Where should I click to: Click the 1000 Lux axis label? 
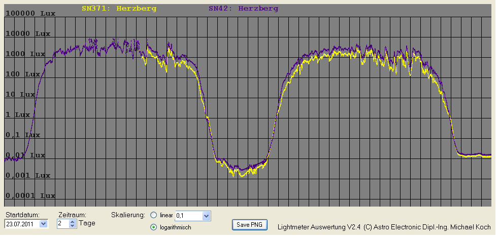25,54
